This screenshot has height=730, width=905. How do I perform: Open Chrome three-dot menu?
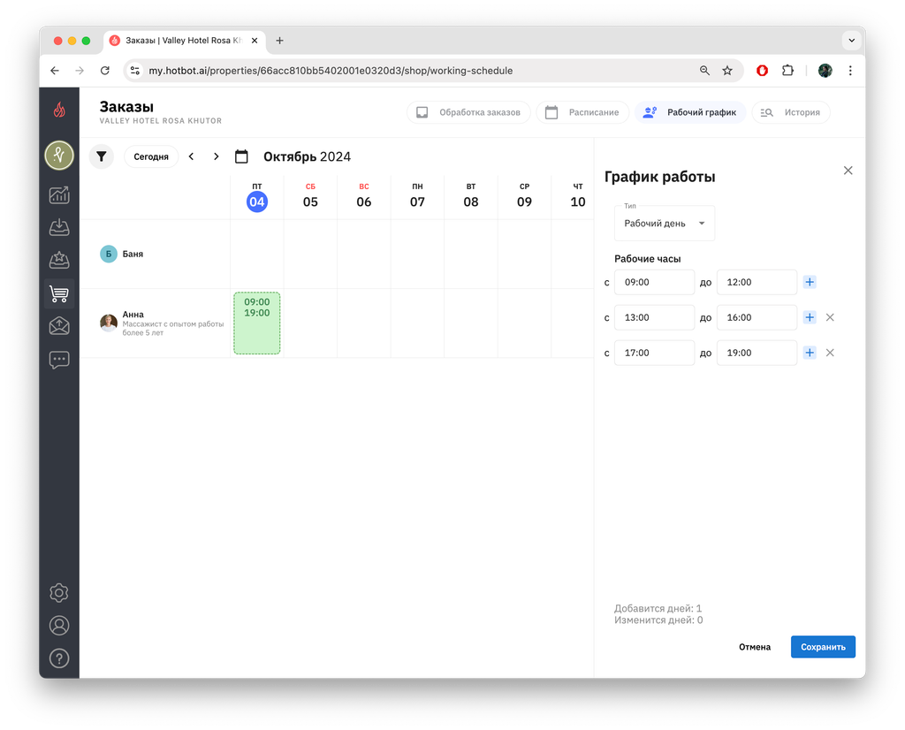850,71
